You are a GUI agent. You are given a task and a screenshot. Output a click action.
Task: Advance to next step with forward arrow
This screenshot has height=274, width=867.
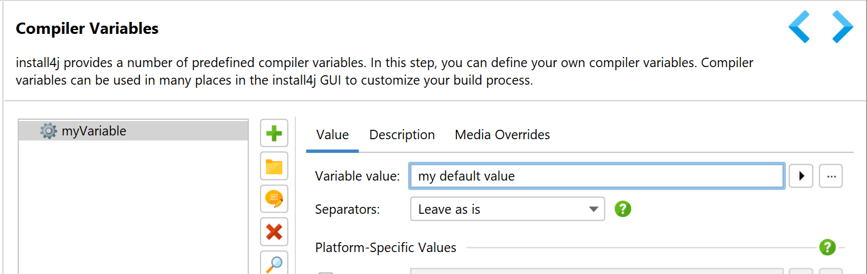pyautogui.click(x=842, y=27)
